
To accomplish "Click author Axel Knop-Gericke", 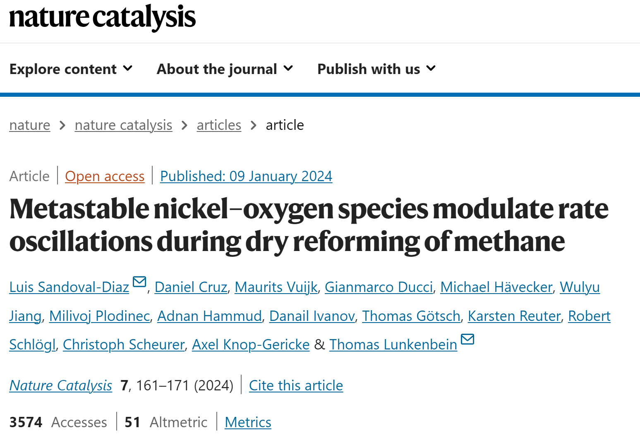I will click(251, 344).
